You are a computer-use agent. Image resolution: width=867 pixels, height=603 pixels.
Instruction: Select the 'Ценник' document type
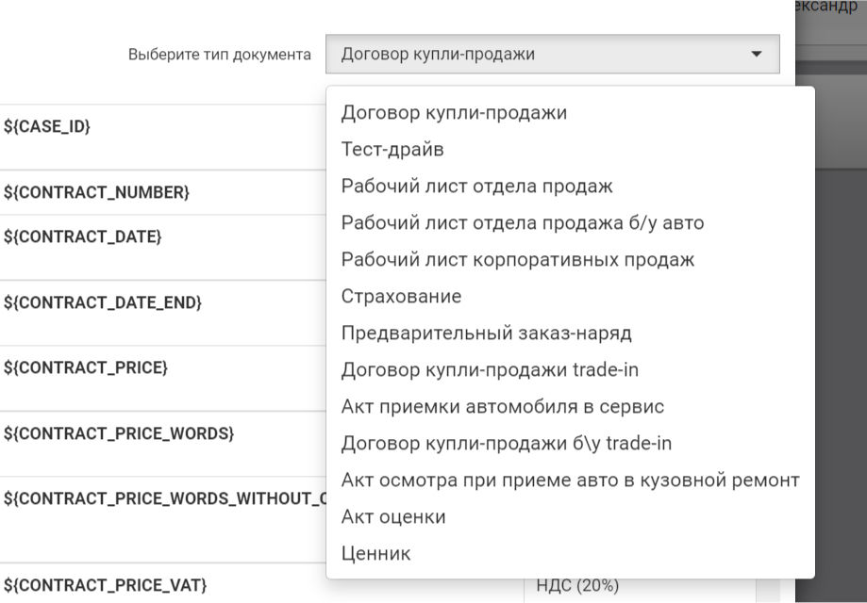point(375,554)
